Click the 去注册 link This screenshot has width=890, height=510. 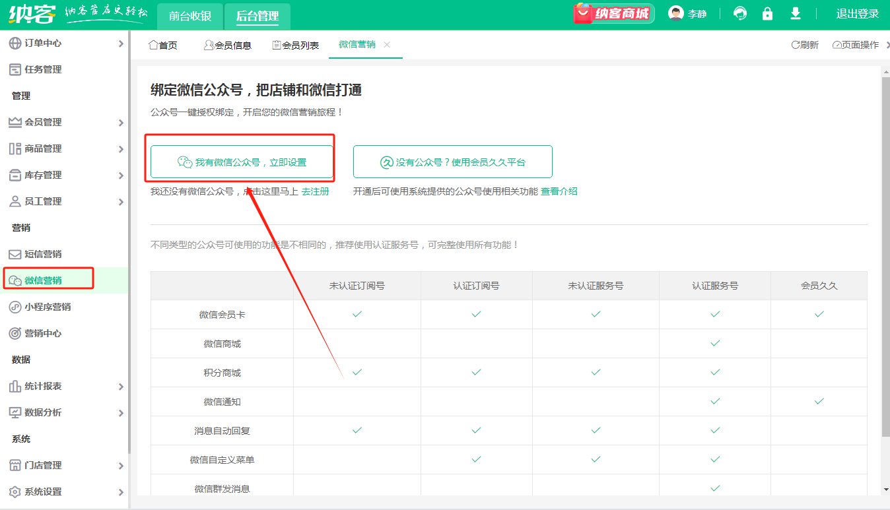coord(315,191)
